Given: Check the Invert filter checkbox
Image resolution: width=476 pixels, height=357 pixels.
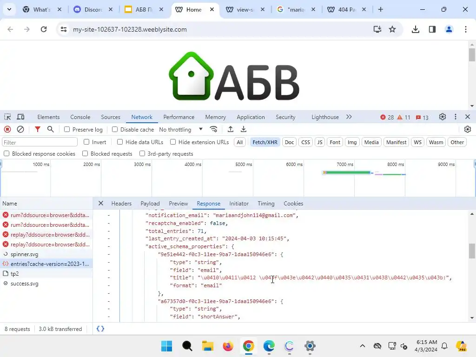Looking at the screenshot, I should (86, 142).
